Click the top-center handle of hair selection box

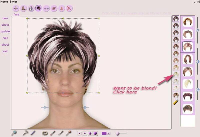[63, 18]
